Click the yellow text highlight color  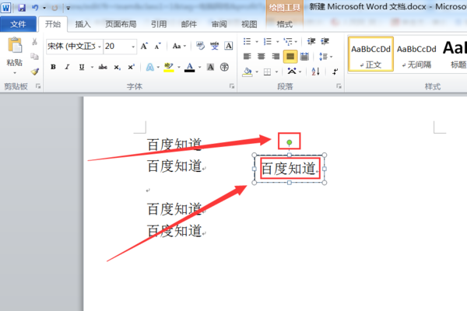[x=169, y=68]
